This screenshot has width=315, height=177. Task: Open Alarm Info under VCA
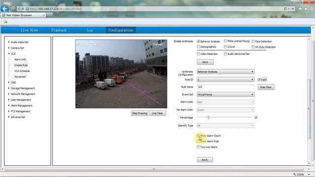point(20,59)
